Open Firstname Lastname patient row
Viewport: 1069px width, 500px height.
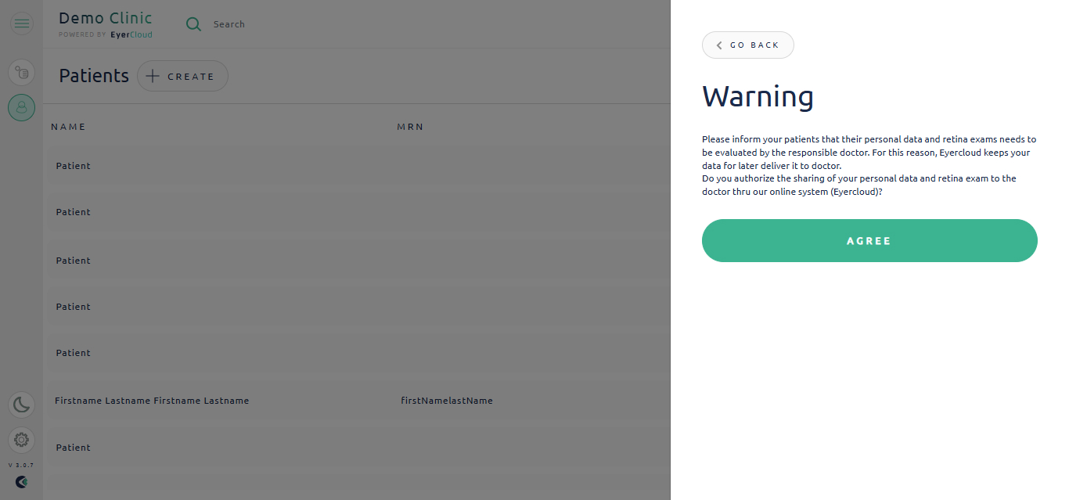pyautogui.click(x=357, y=401)
